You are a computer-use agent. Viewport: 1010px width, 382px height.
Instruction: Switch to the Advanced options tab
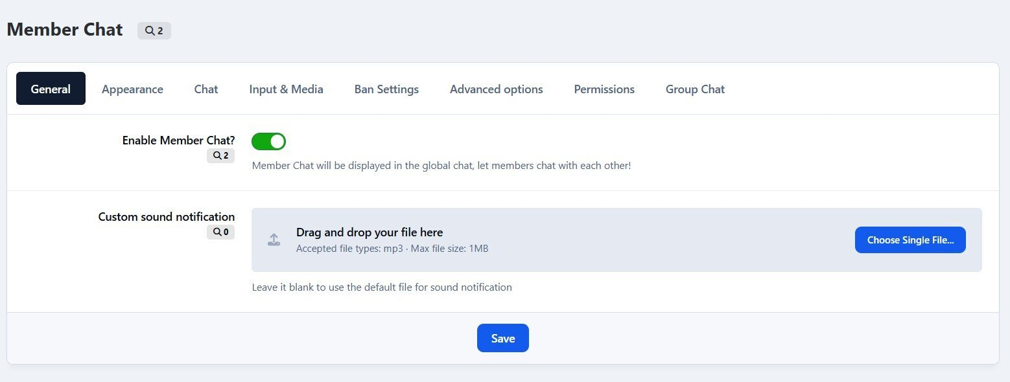(x=496, y=89)
